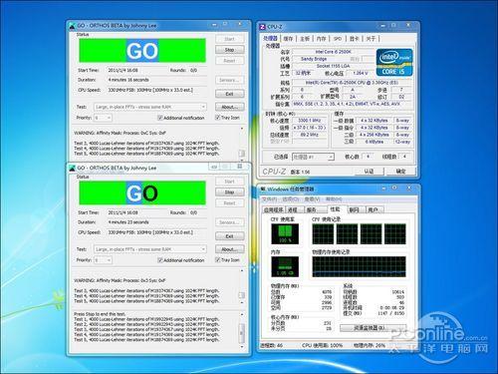Open the 文件(F) menu in Task Manager
Image resolution: width=498 pixels, height=374 pixels.
click(x=269, y=199)
